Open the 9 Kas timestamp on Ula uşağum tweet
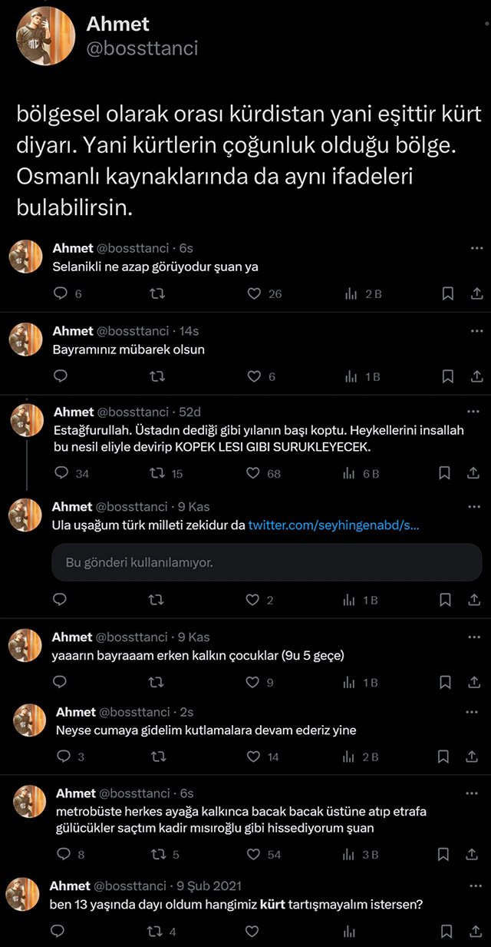This screenshot has width=491, height=947. tap(192, 507)
